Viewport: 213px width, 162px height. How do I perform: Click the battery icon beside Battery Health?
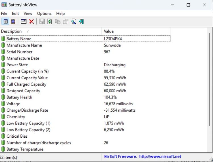click(x=3, y=97)
